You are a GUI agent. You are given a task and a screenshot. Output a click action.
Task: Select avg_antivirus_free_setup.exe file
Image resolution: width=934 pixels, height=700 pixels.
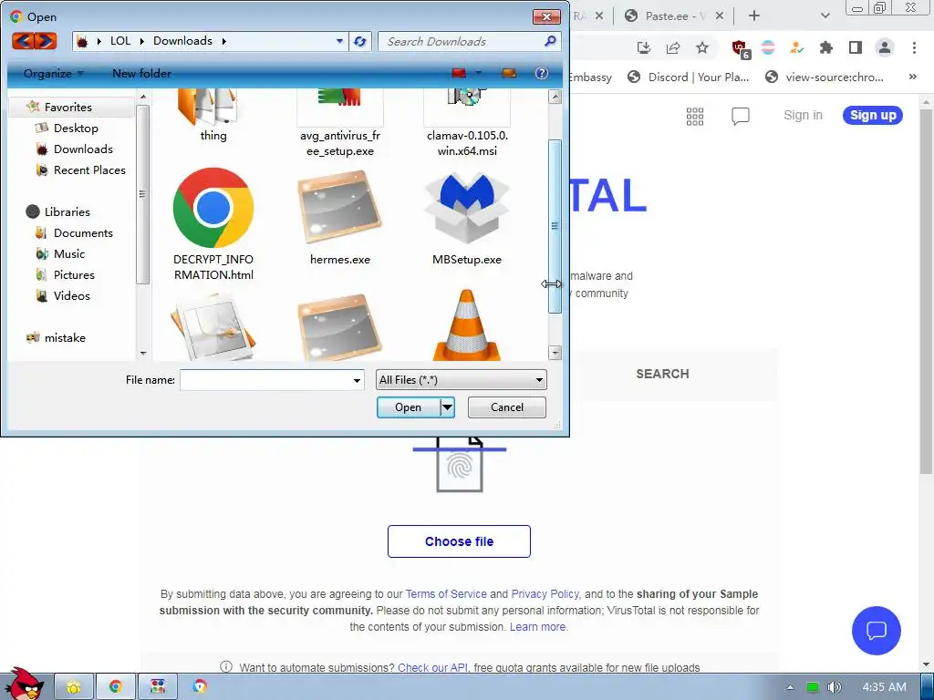pyautogui.click(x=340, y=125)
